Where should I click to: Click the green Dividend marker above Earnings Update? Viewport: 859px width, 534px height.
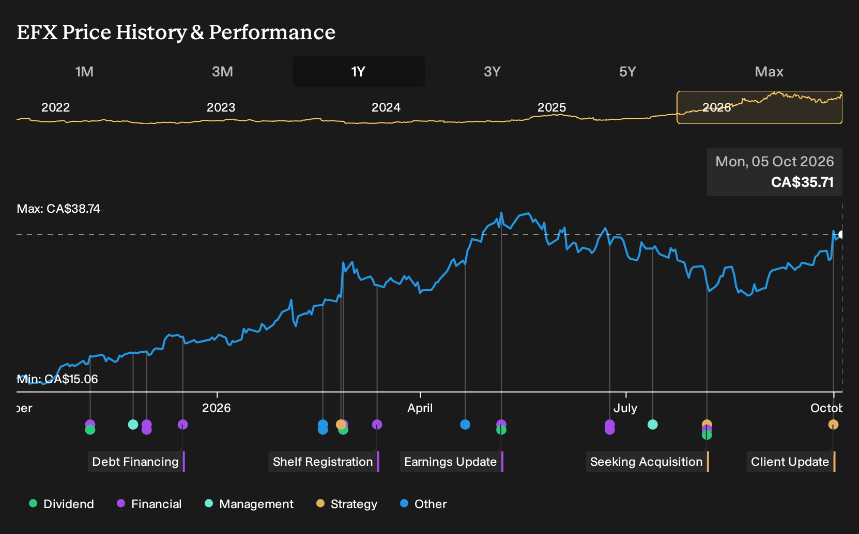(x=501, y=430)
